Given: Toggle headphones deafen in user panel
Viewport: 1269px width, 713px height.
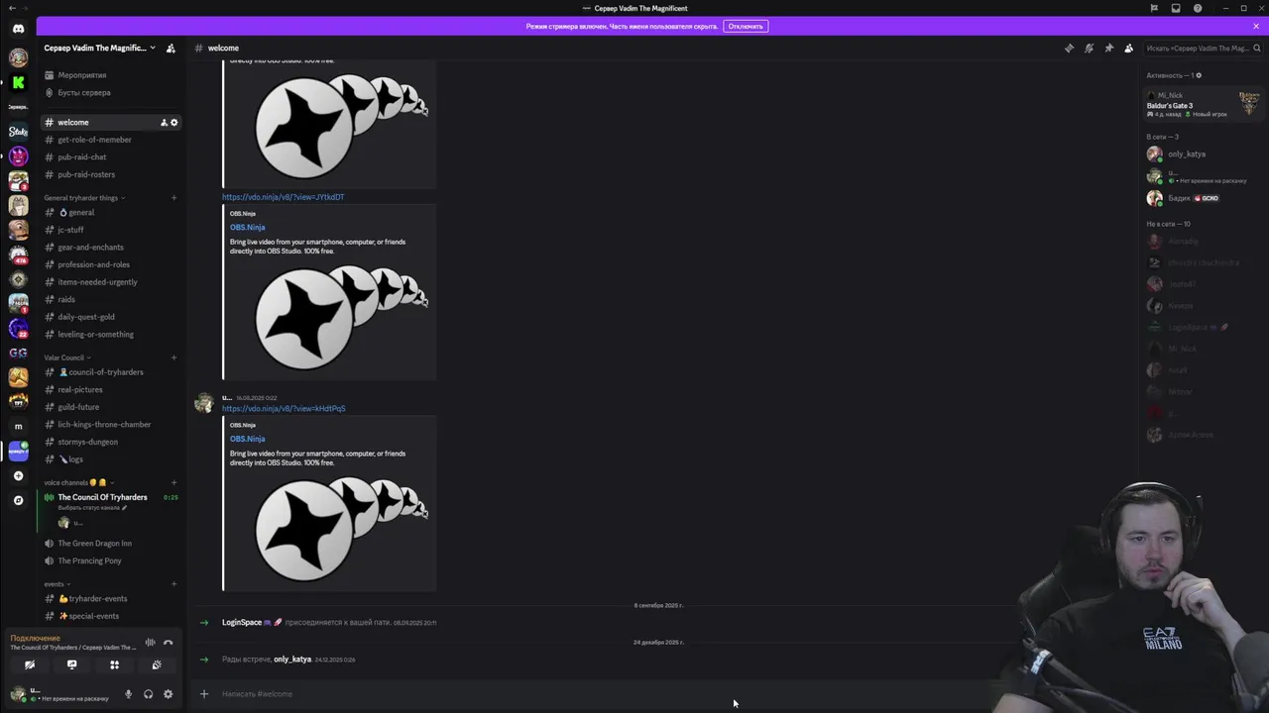Looking at the screenshot, I should 148,694.
